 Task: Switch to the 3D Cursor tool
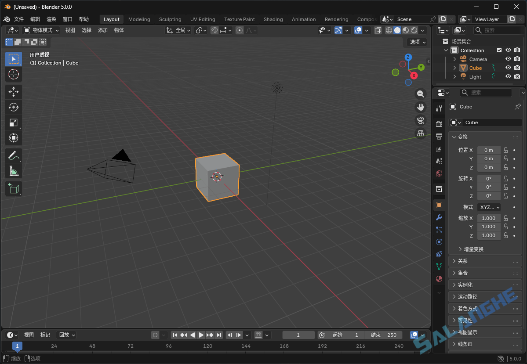[x=13, y=74]
